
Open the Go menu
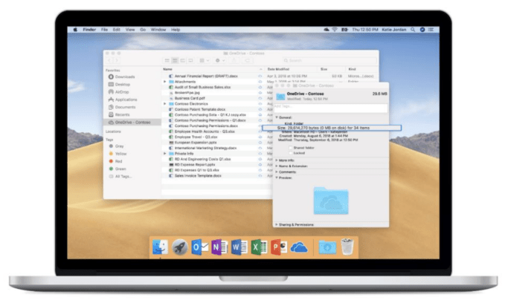pyautogui.click(x=143, y=29)
